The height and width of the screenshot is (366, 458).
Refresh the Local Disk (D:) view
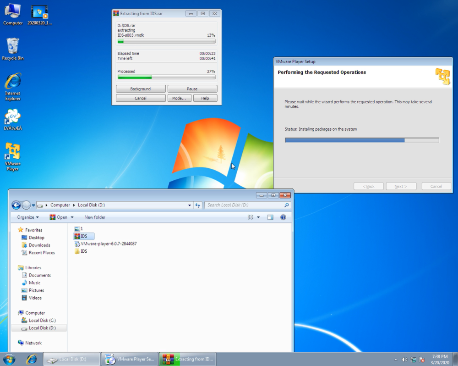[198, 205]
